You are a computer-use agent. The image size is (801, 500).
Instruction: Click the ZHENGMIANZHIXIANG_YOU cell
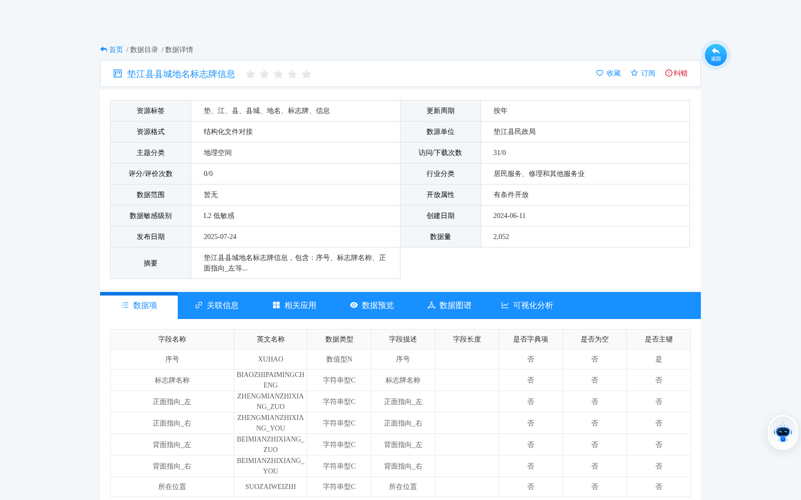pyautogui.click(x=271, y=423)
